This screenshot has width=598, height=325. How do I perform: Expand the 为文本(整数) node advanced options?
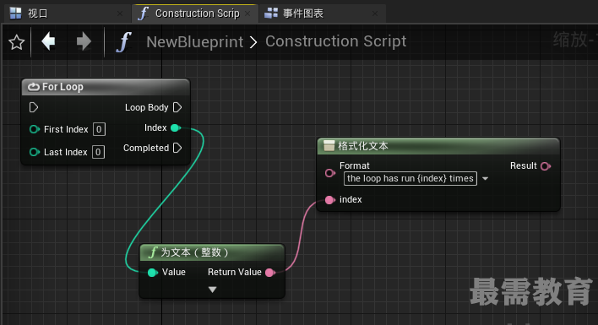213,290
